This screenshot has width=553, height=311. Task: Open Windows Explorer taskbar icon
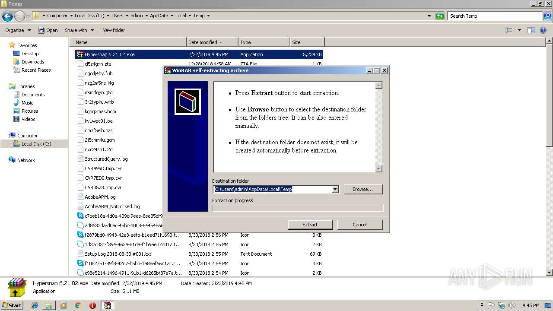tap(49, 305)
